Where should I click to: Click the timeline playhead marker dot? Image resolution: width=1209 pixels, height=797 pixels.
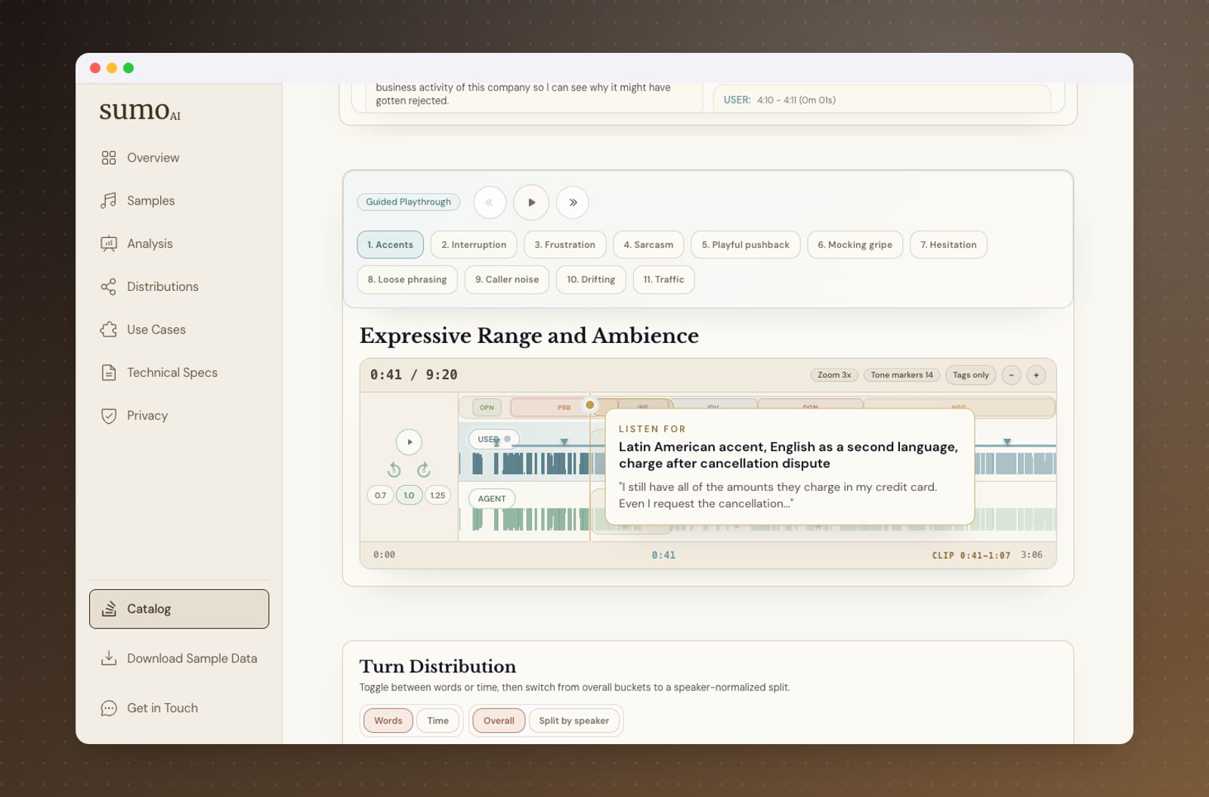590,405
